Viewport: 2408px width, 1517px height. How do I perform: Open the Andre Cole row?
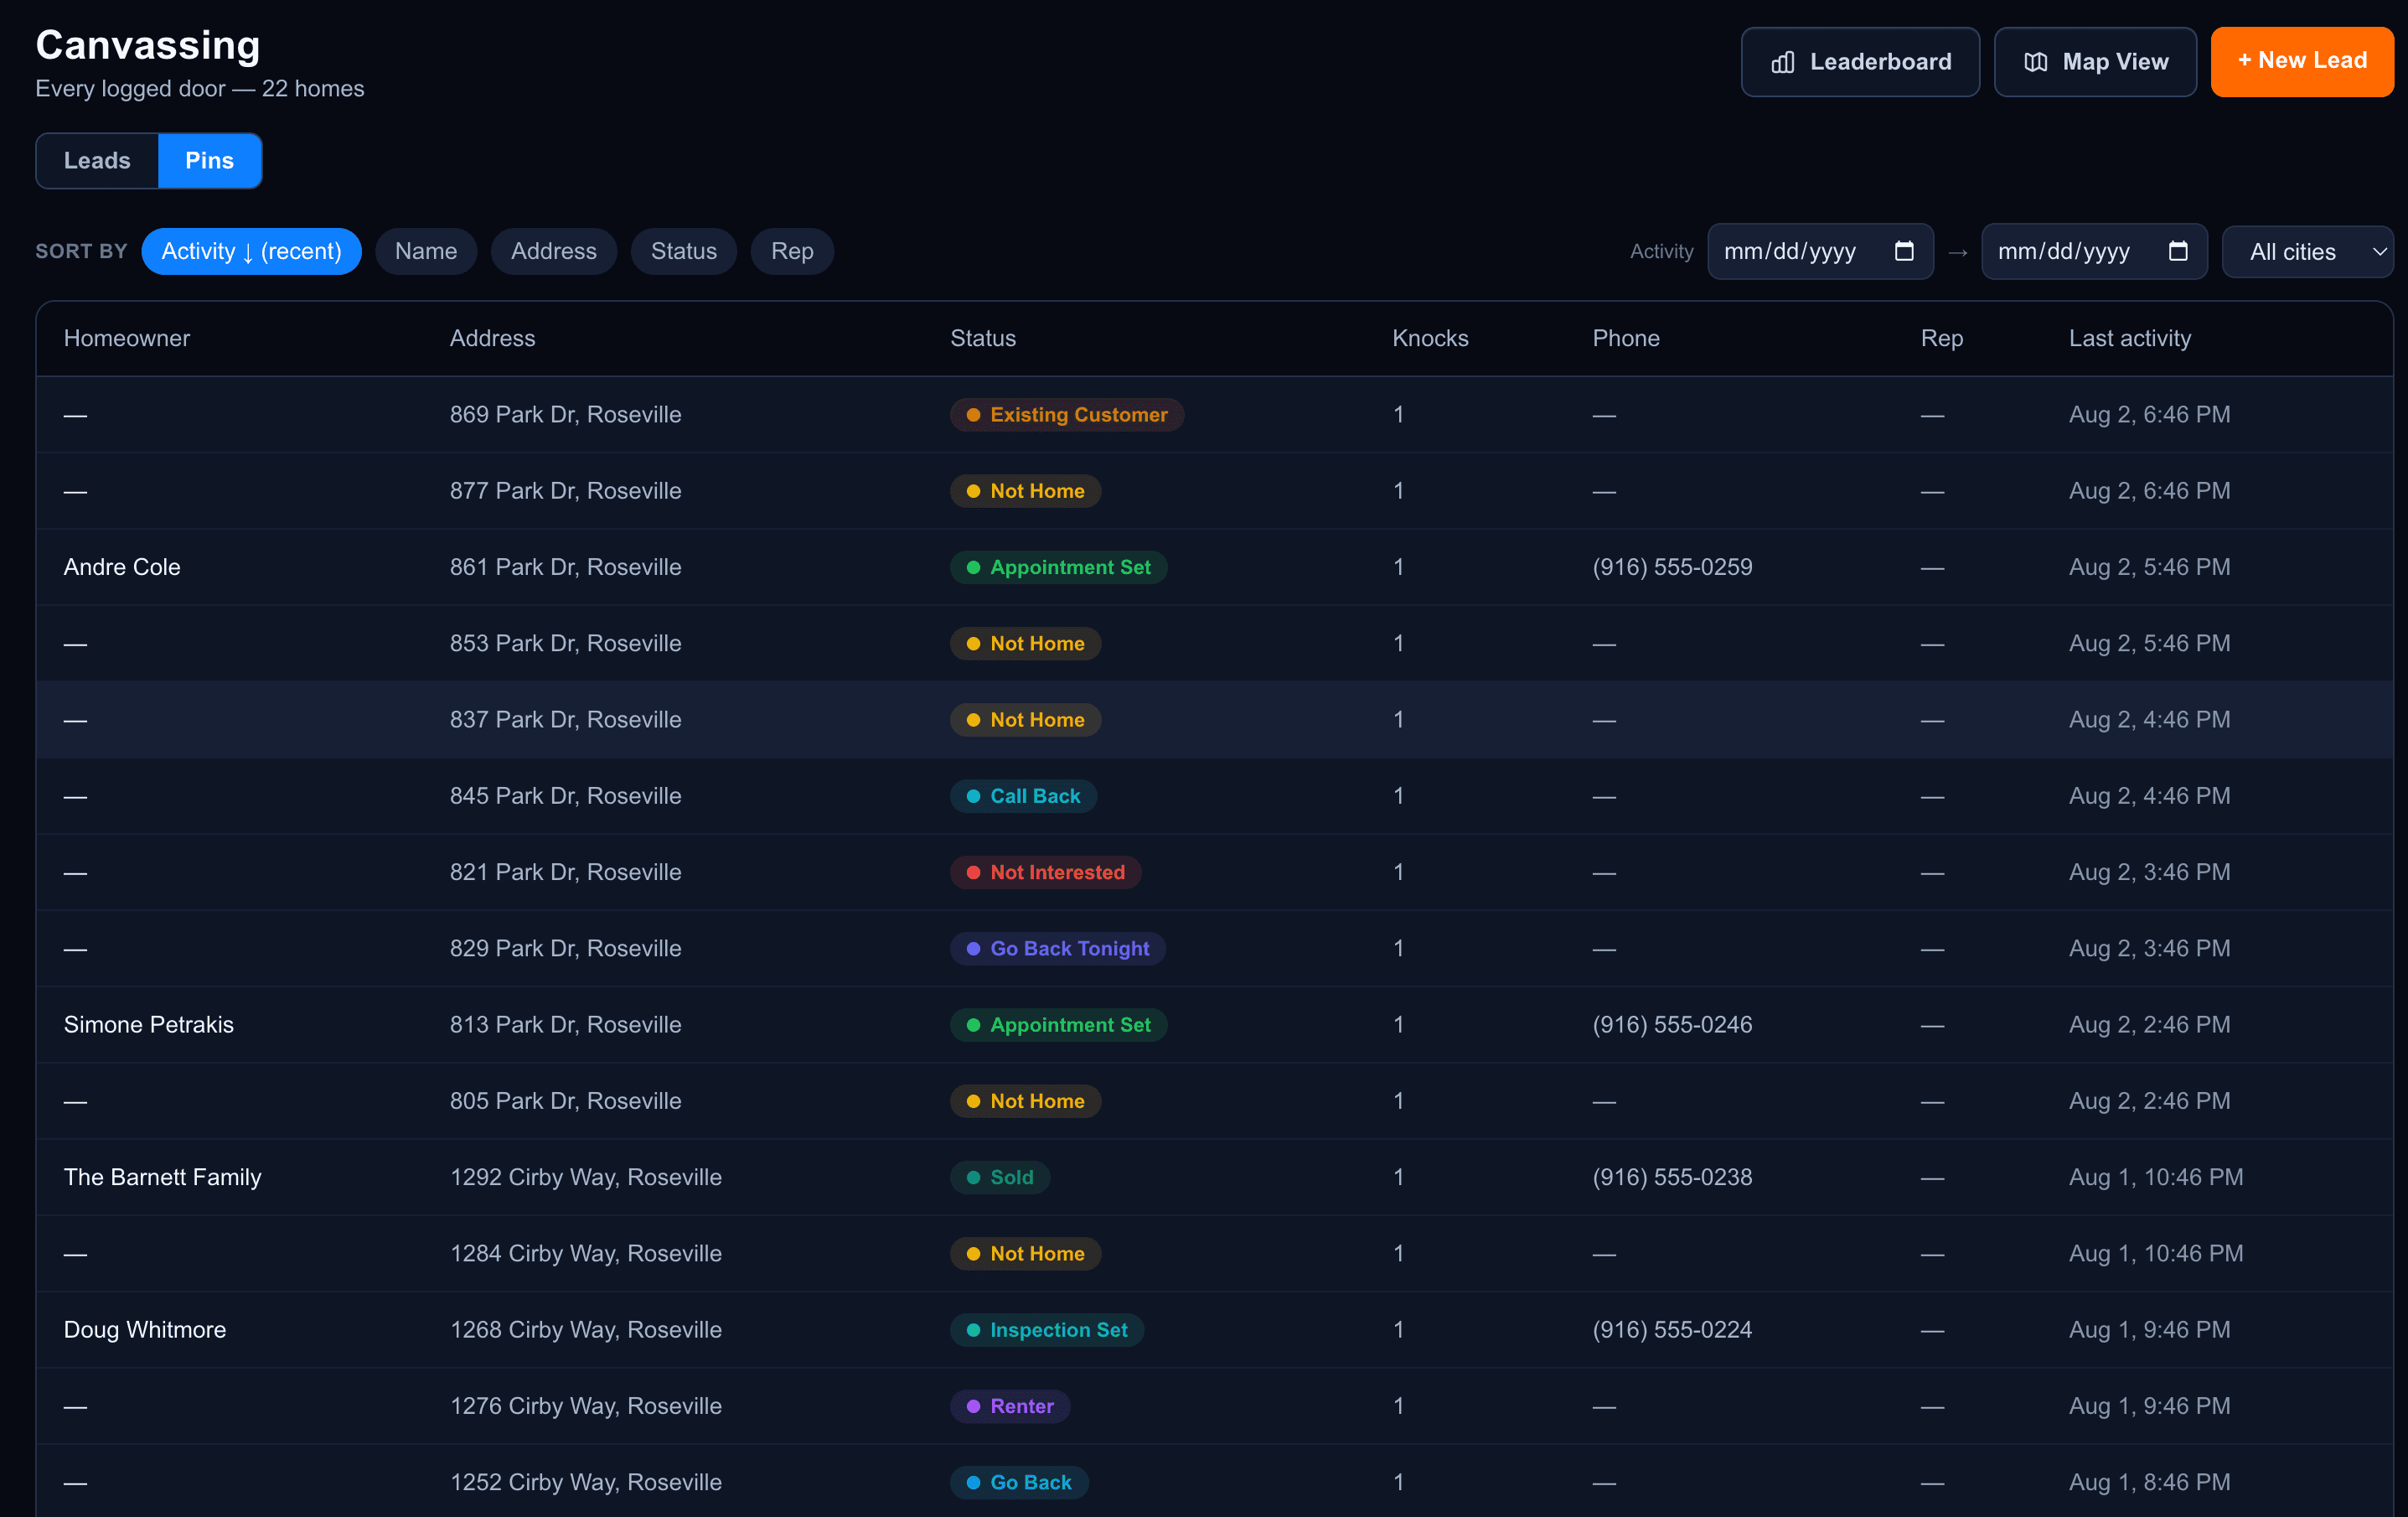(1214, 567)
